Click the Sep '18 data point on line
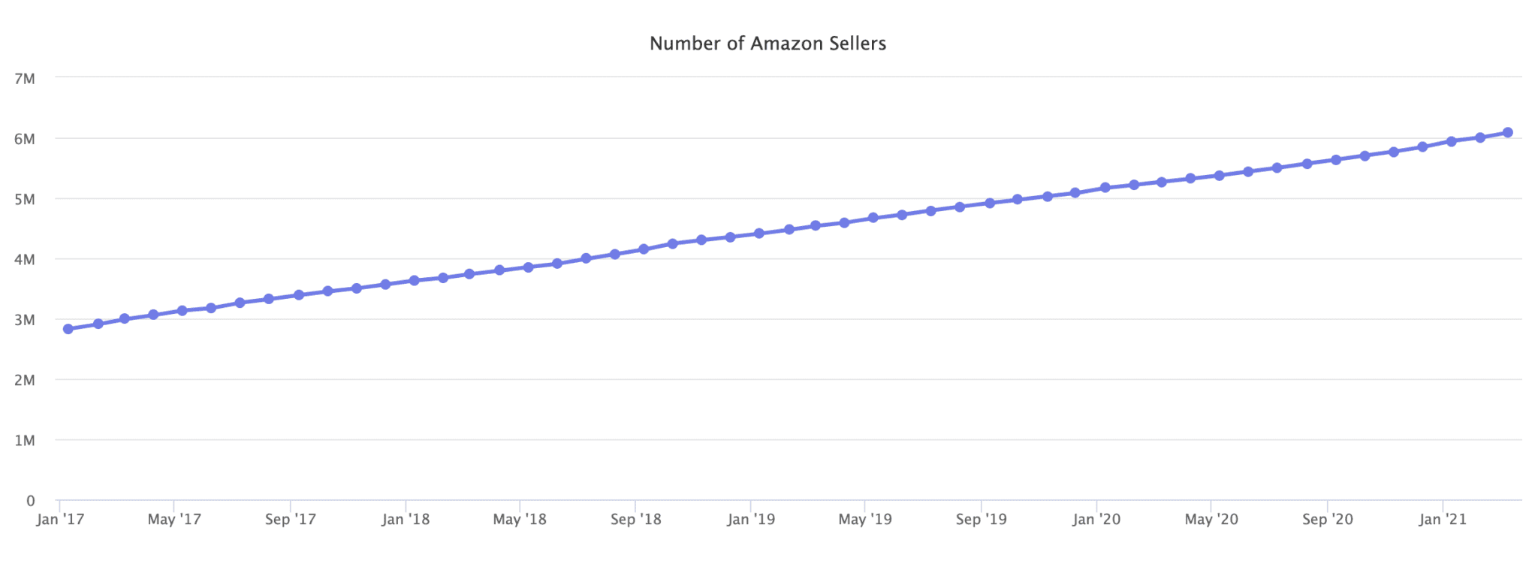1538x561 pixels. tap(644, 249)
